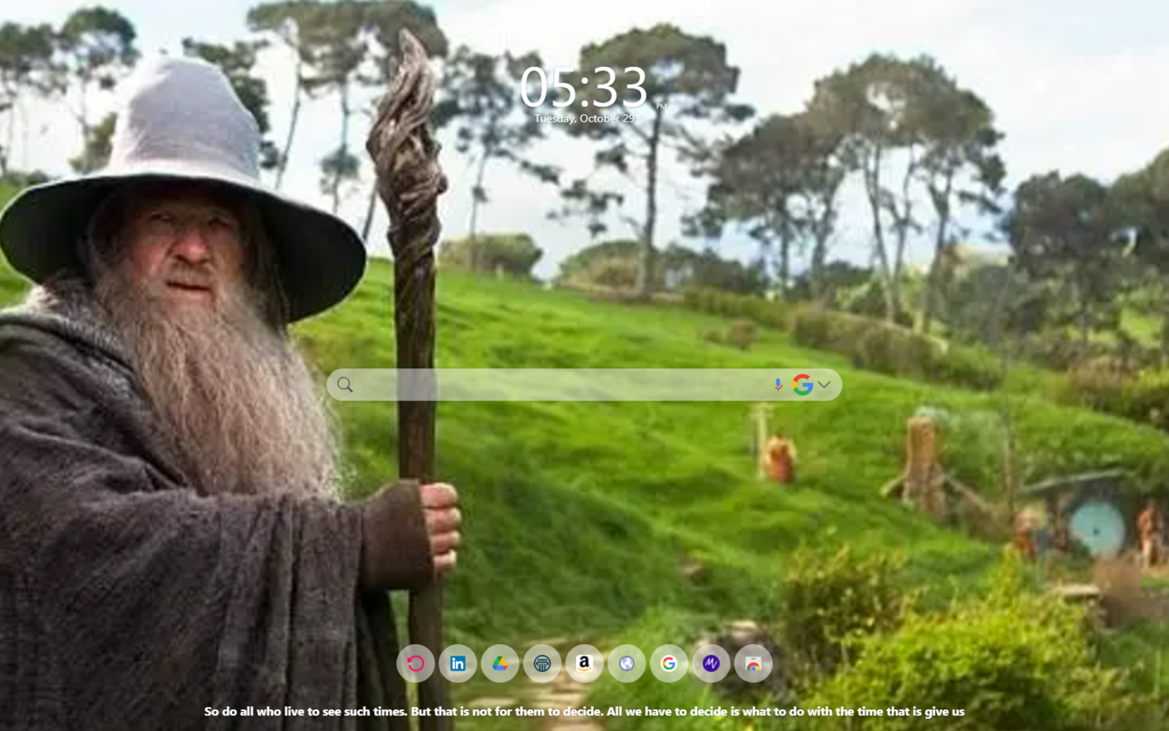Viewport: 1169px width, 731px height.
Task: Open the Amazon shortcut
Action: (x=584, y=663)
